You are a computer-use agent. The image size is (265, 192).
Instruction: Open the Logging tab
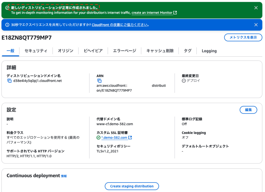[x=209, y=51]
